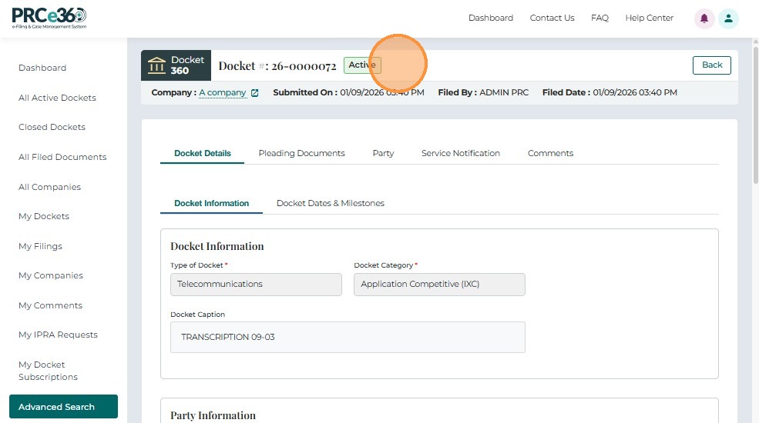Click the page vertical scrollbar
759x423 pixels.
coord(756,114)
